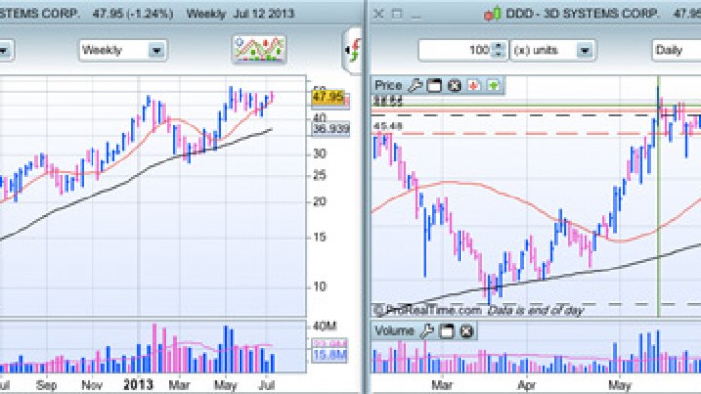701x394 pixels.
Task: Remove Volume panel with round X icon
Action: [466, 331]
